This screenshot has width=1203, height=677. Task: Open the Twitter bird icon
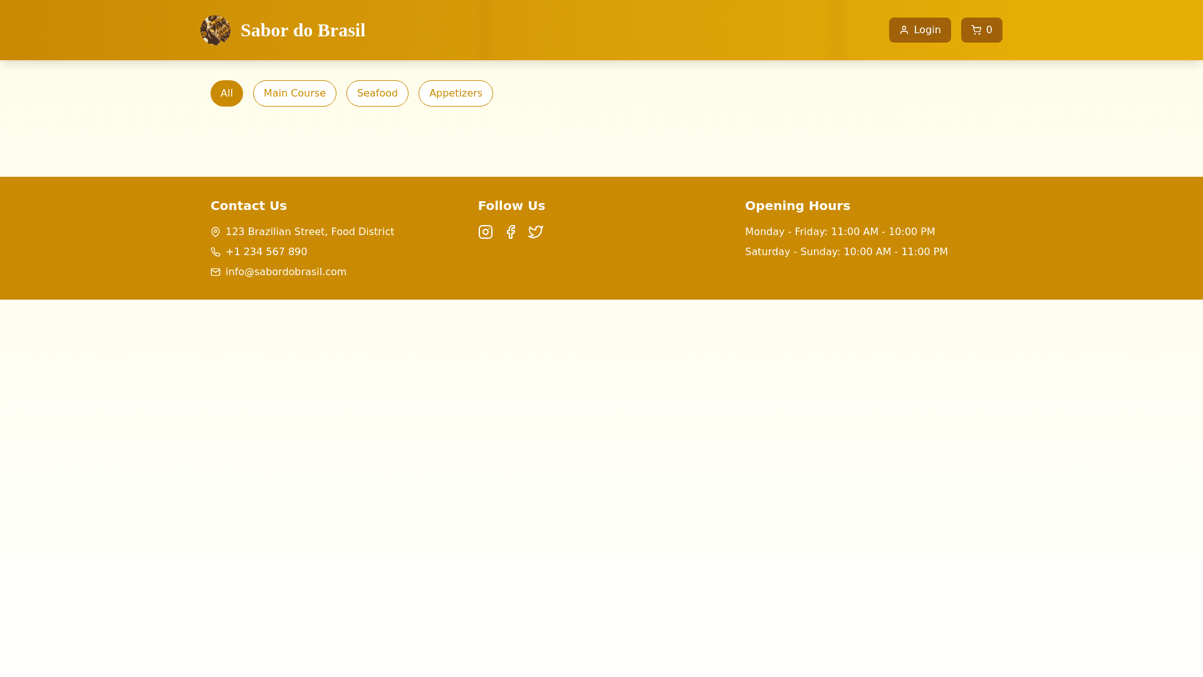pos(536,232)
